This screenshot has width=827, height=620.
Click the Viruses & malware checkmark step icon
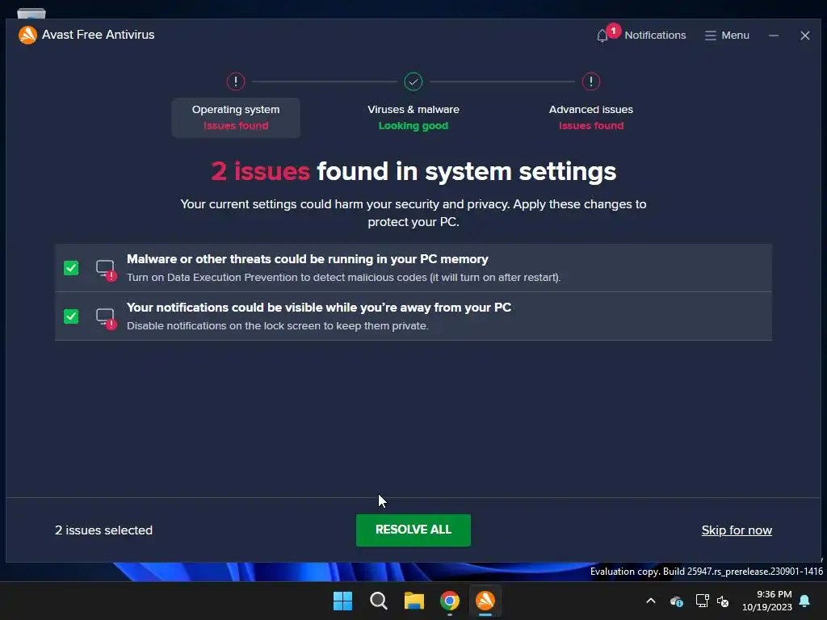pyautogui.click(x=413, y=82)
